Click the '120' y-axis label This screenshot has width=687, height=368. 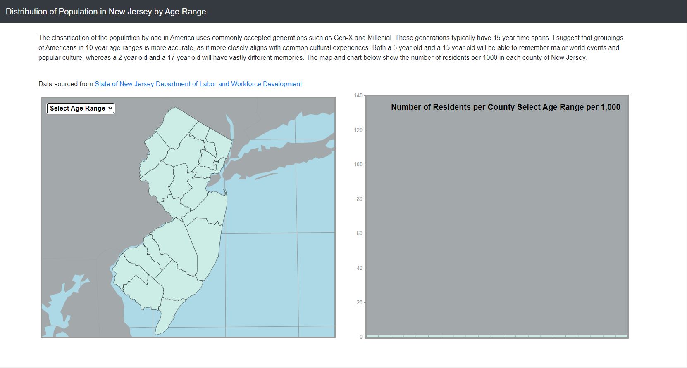[x=358, y=130]
